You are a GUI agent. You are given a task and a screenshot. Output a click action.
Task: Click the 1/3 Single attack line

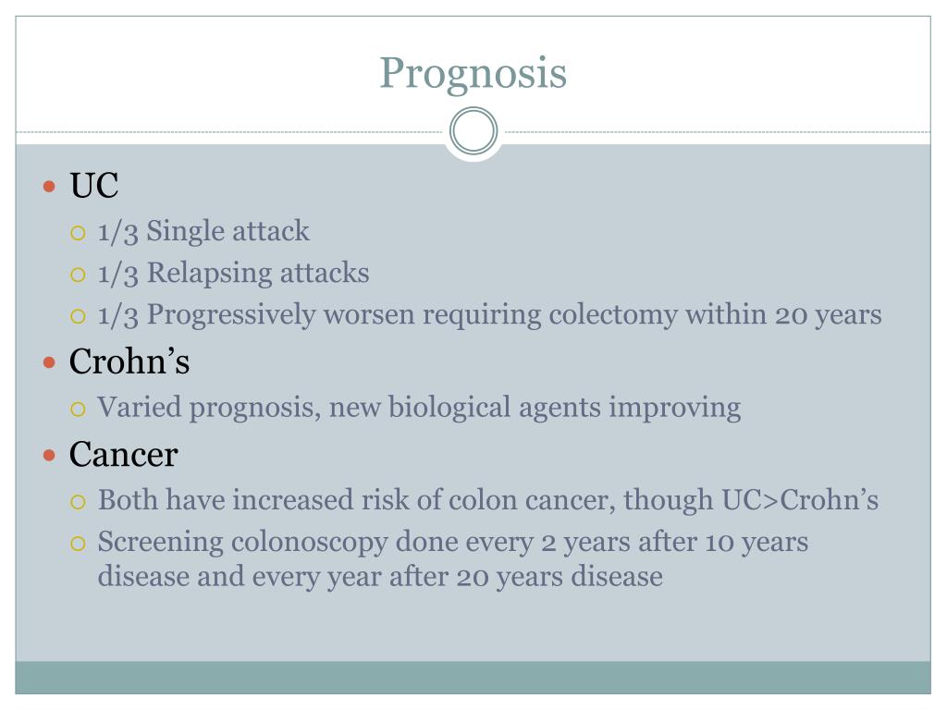(203, 231)
